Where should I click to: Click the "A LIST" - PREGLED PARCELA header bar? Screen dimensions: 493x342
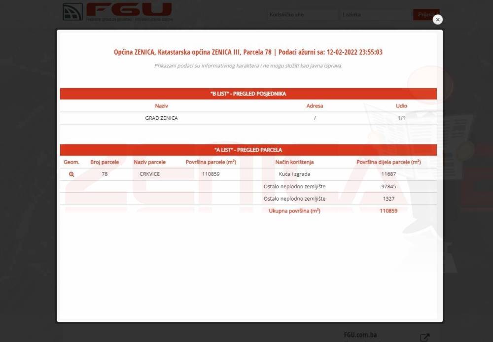pos(248,150)
